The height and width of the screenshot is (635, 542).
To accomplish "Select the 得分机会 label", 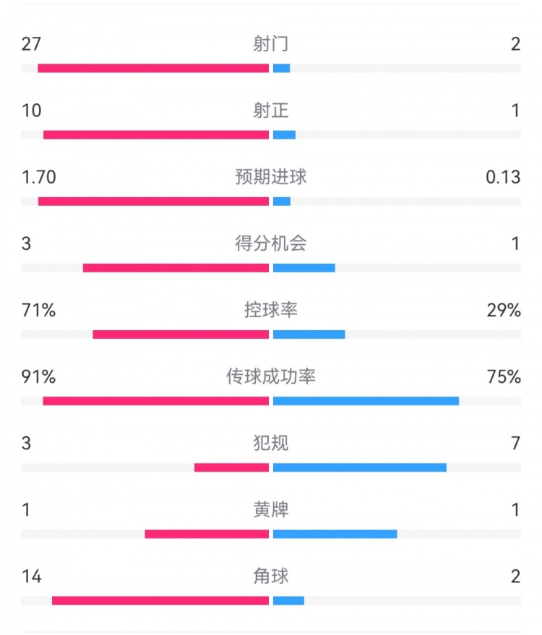I will click(x=271, y=243).
